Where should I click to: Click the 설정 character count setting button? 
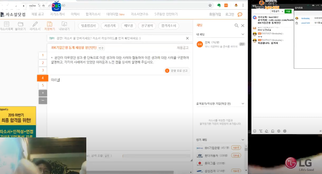pyautogui.click(x=107, y=156)
